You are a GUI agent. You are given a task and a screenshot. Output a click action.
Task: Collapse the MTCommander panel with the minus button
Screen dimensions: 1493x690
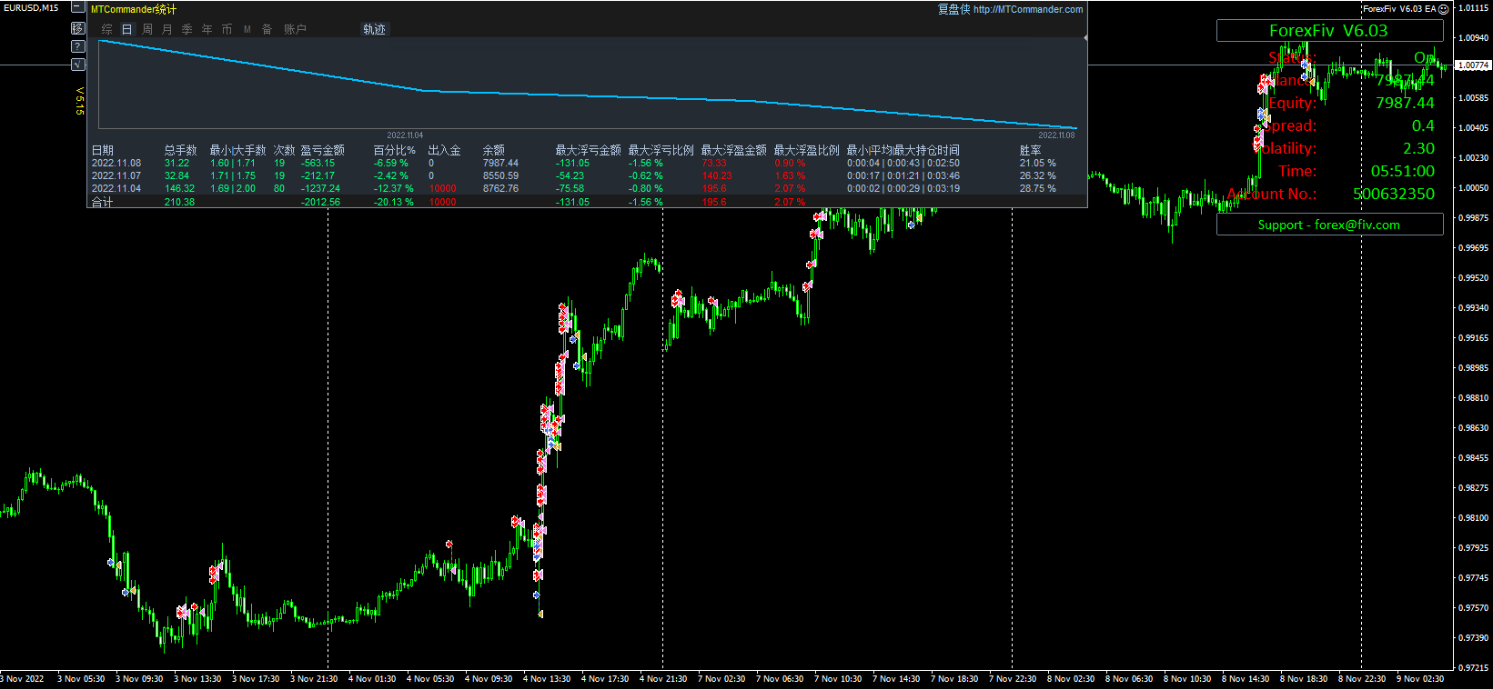click(78, 8)
